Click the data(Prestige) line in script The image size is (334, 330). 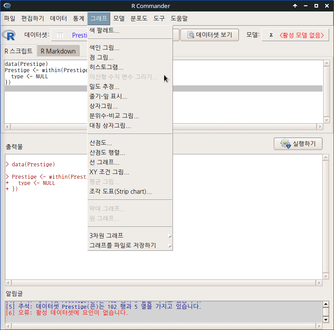pyautogui.click(x=26, y=64)
